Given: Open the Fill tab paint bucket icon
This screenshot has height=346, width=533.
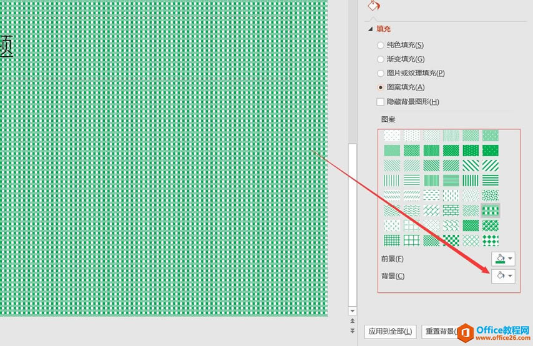Looking at the screenshot, I should (x=374, y=5).
